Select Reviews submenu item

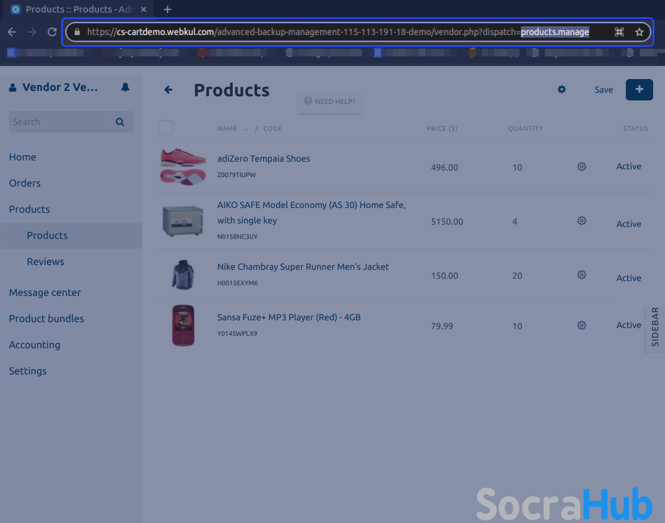[x=45, y=261]
